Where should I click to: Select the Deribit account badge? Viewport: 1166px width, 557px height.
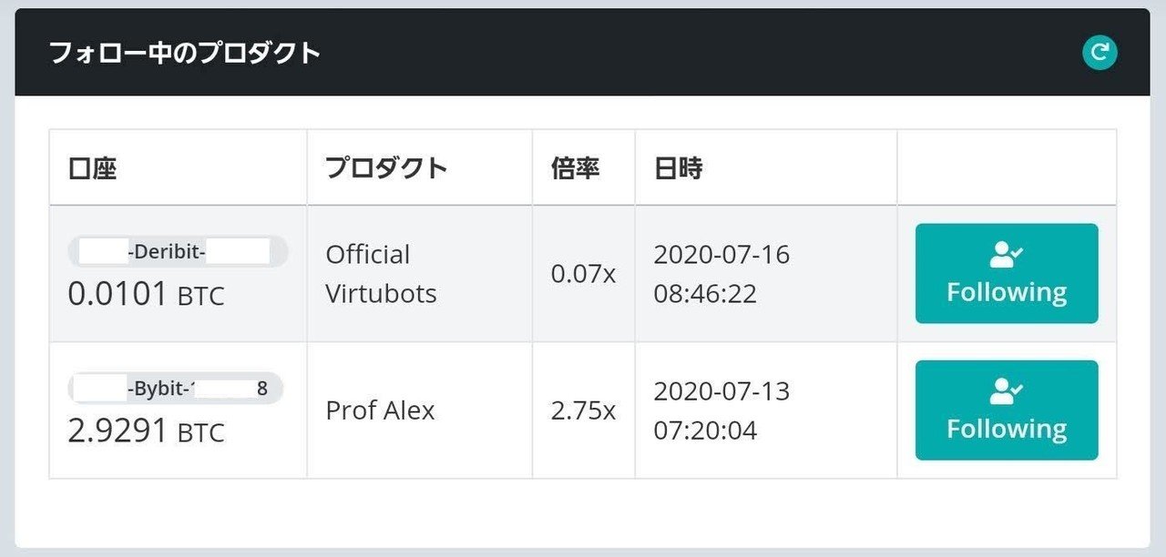(x=178, y=251)
